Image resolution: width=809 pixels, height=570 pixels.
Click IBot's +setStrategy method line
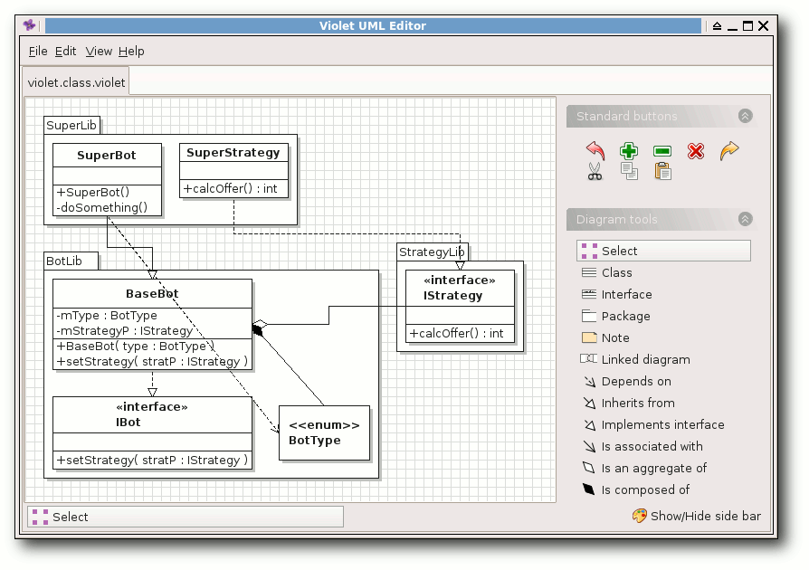click(152, 461)
